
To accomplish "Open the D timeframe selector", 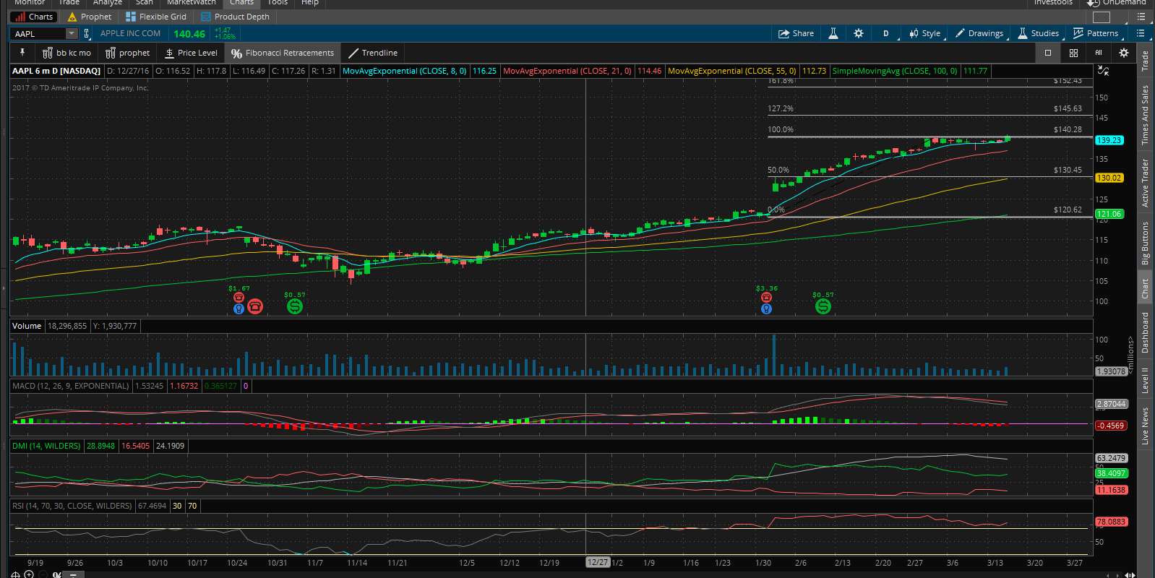I will pyautogui.click(x=885, y=33).
